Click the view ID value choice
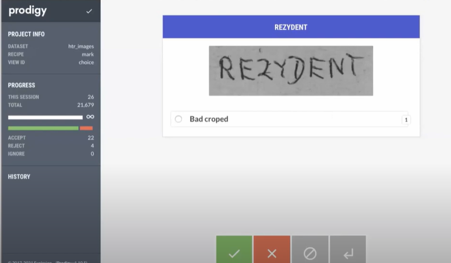Viewport: 451px width, 263px height. click(x=86, y=63)
